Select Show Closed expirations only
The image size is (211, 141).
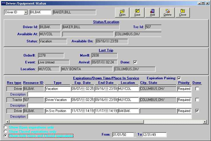[x=6, y=132]
